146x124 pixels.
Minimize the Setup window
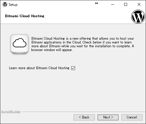tap(113, 4)
